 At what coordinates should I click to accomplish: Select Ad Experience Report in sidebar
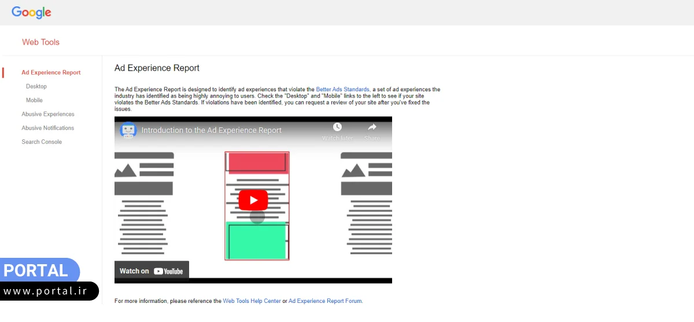pyautogui.click(x=51, y=72)
